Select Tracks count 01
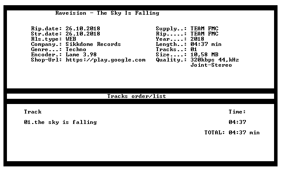This screenshot has width=281, height=182. [194, 49]
